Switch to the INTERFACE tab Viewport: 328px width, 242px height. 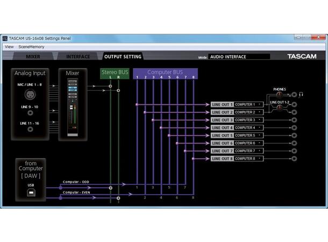[x=78, y=56]
